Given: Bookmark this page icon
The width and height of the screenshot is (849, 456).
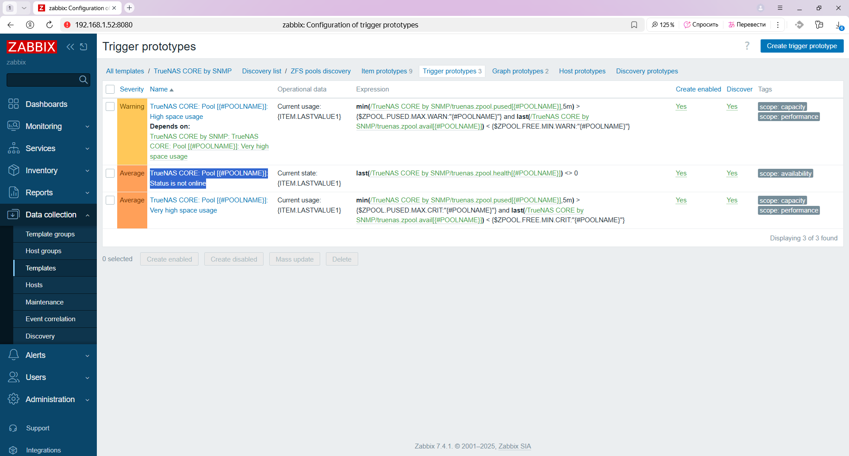Looking at the screenshot, I should pos(634,25).
